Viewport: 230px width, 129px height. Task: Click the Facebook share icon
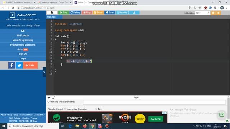[x=11, y=65]
